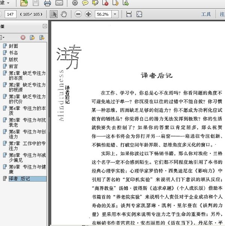The width and height of the screenshot is (225, 226).
Task: Delete selected bookmark with red X icon
Action: [23, 37]
